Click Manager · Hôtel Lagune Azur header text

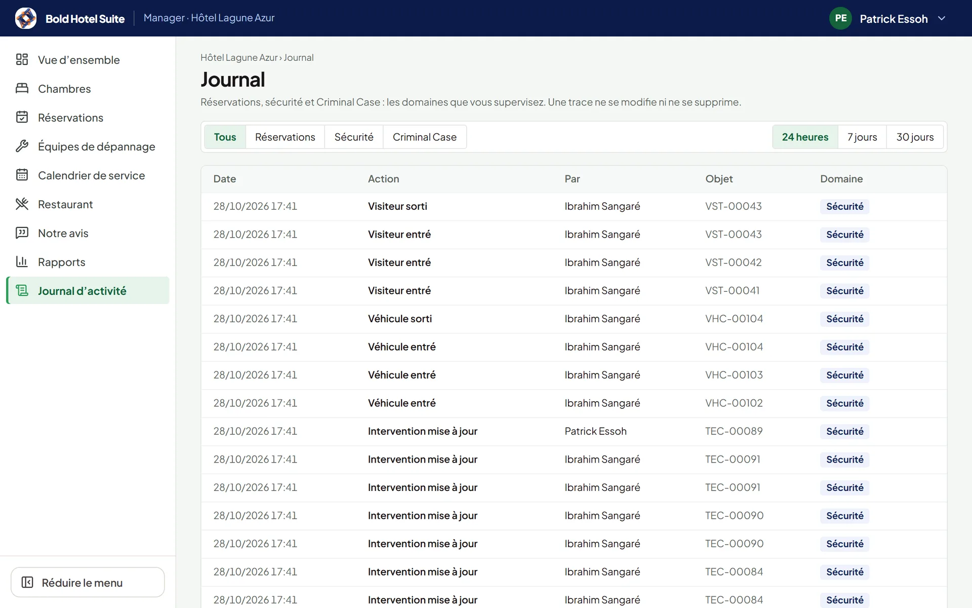pyautogui.click(x=209, y=18)
